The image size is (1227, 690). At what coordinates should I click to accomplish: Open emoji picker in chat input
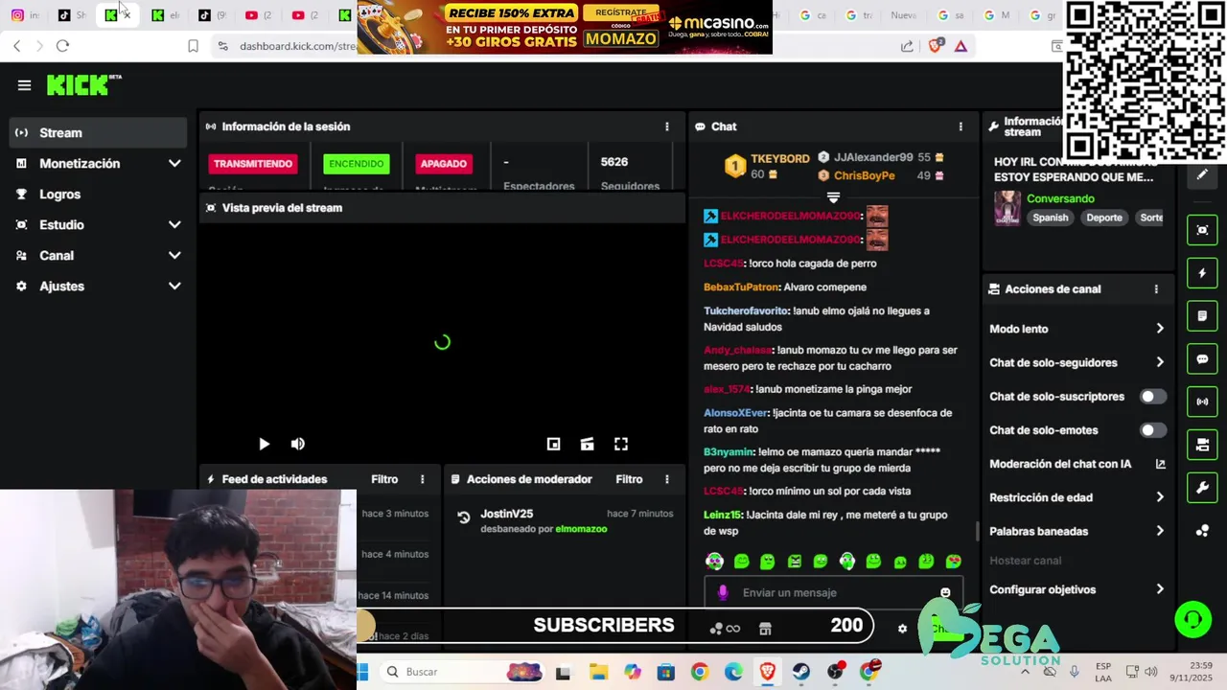tap(945, 593)
